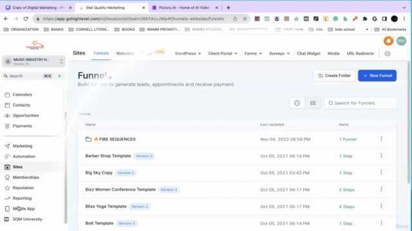Open a new browser tab
This screenshot has height=231, width=412.
click(x=229, y=8)
